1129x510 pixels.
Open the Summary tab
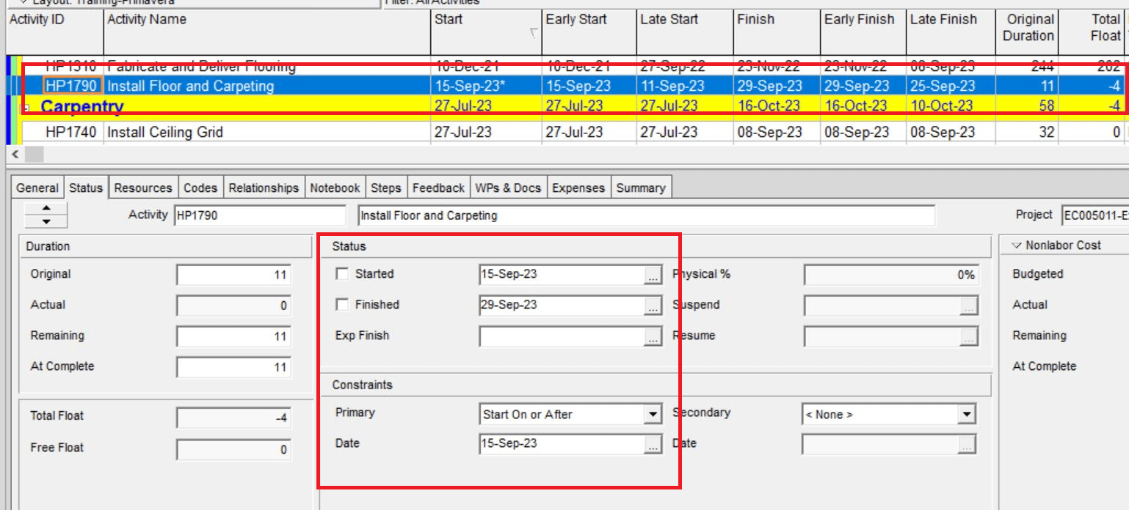click(x=641, y=188)
